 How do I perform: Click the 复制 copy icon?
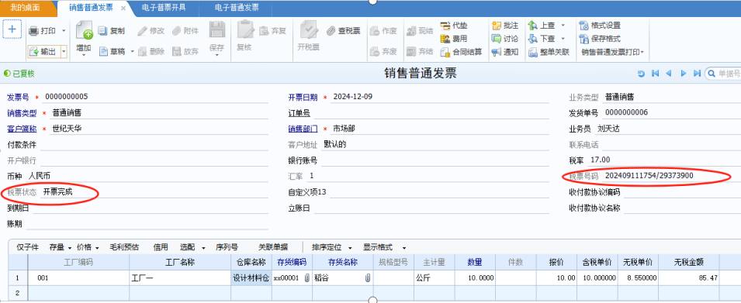[x=103, y=31]
